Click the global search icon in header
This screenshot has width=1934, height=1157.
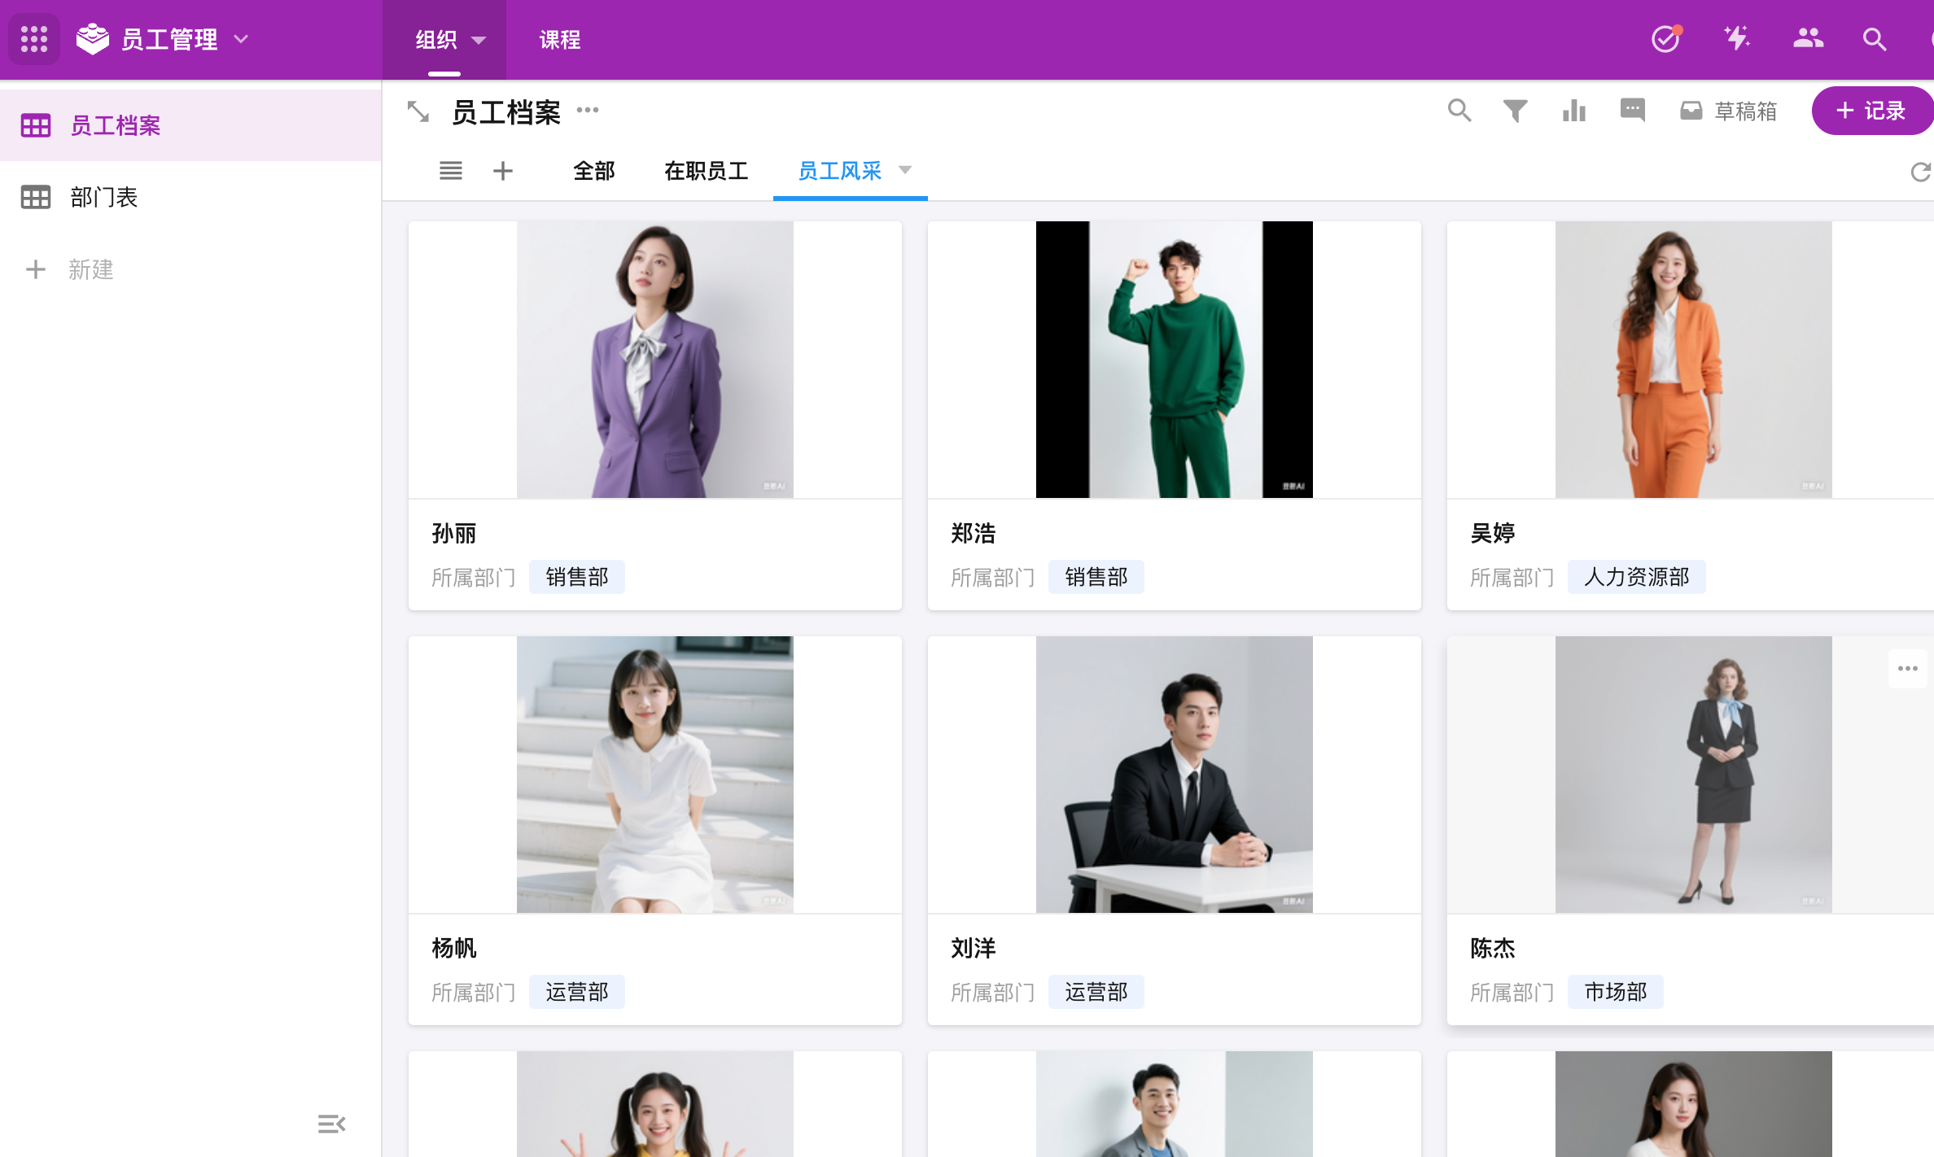pos(1875,39)
